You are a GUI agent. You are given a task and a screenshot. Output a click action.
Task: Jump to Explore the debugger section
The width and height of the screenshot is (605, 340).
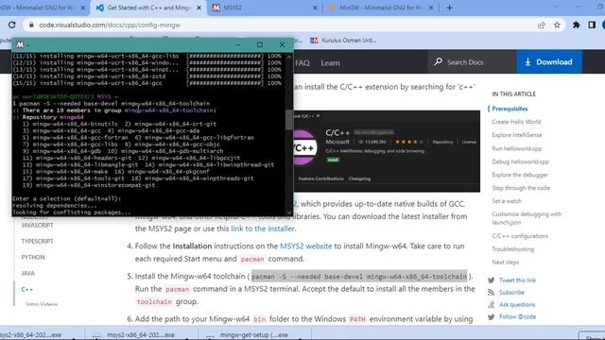click(x=520, y=175)
